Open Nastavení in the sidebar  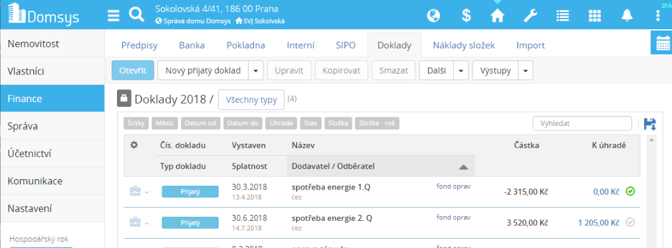point(53,208)
